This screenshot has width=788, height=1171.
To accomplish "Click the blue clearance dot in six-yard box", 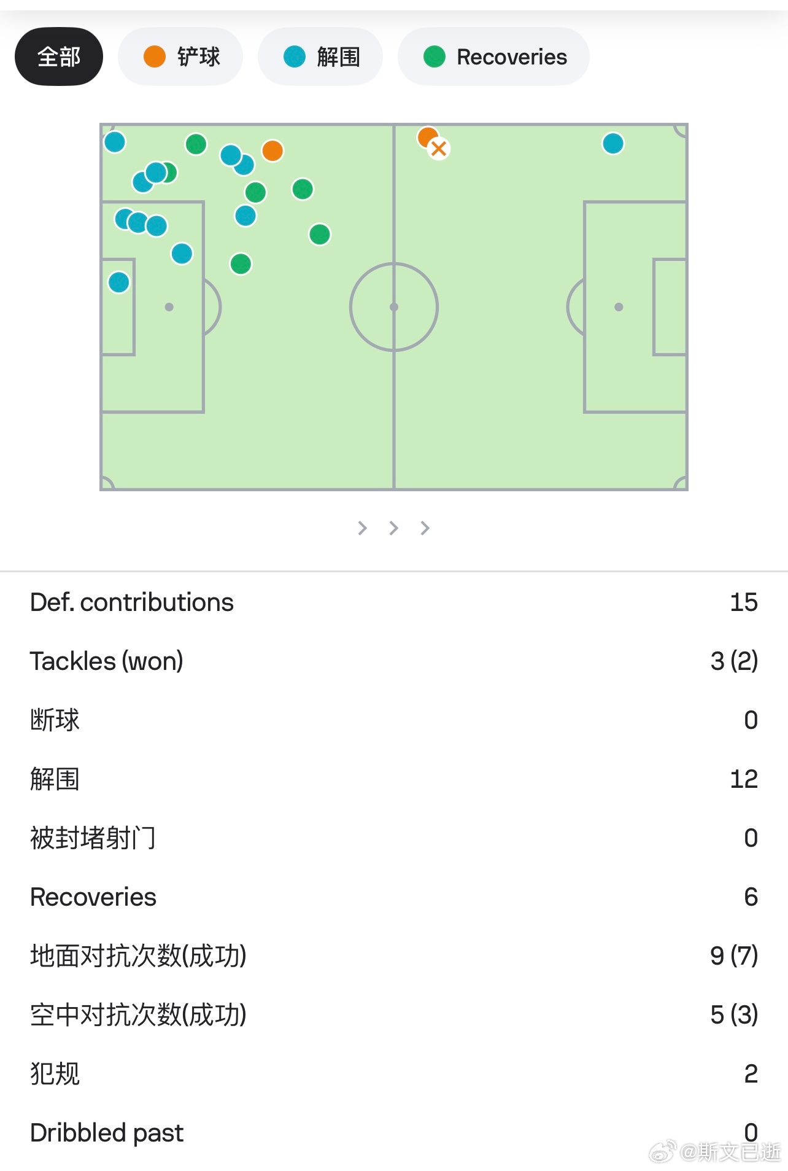I will pos(119,282).
